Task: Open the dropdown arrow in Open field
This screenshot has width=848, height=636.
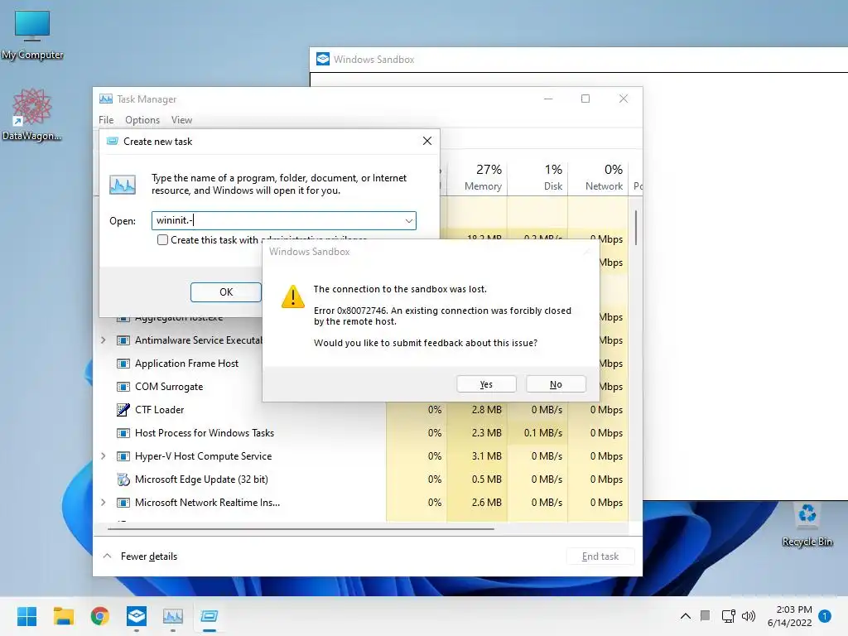Action: [x=409, y=220]
